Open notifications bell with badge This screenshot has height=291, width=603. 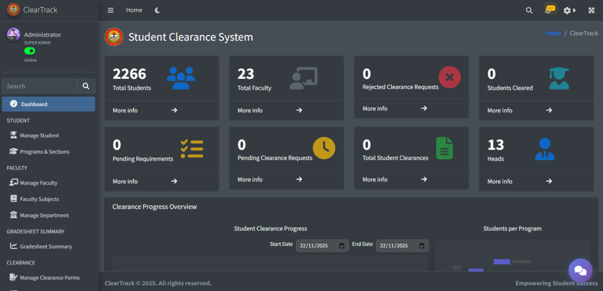[549, 10]
